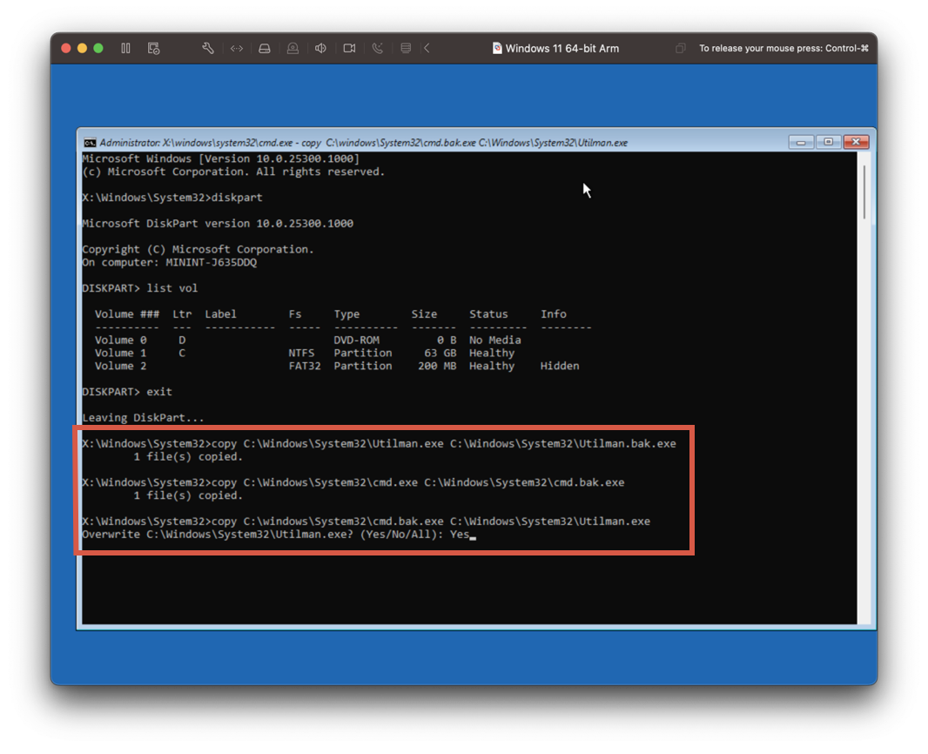Close the Administrator command prompt window
928x754 pixels.
coord(856,142)
